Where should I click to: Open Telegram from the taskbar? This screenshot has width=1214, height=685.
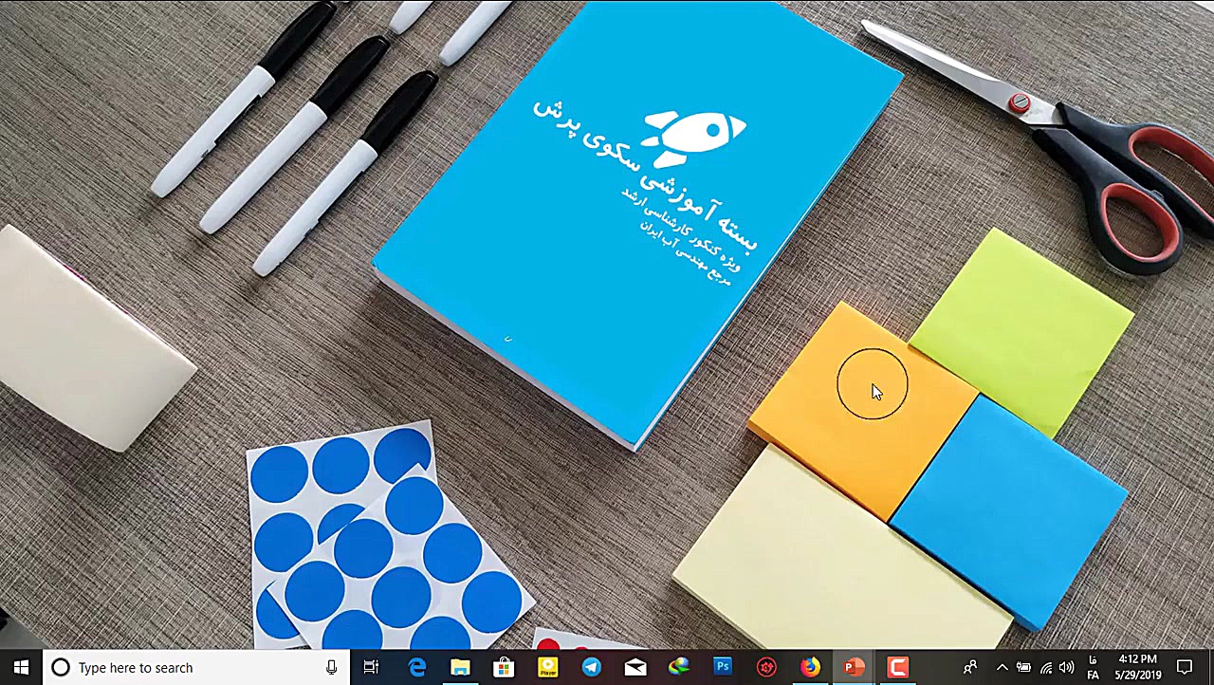click(x=591, y=667)
